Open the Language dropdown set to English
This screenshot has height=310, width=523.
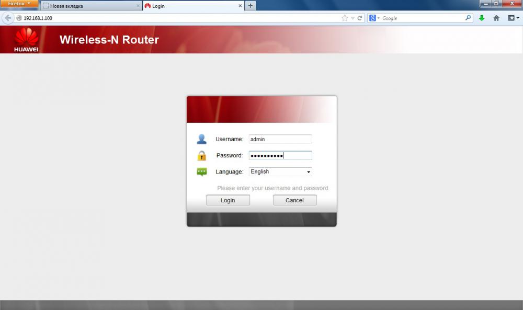(280, 171)
